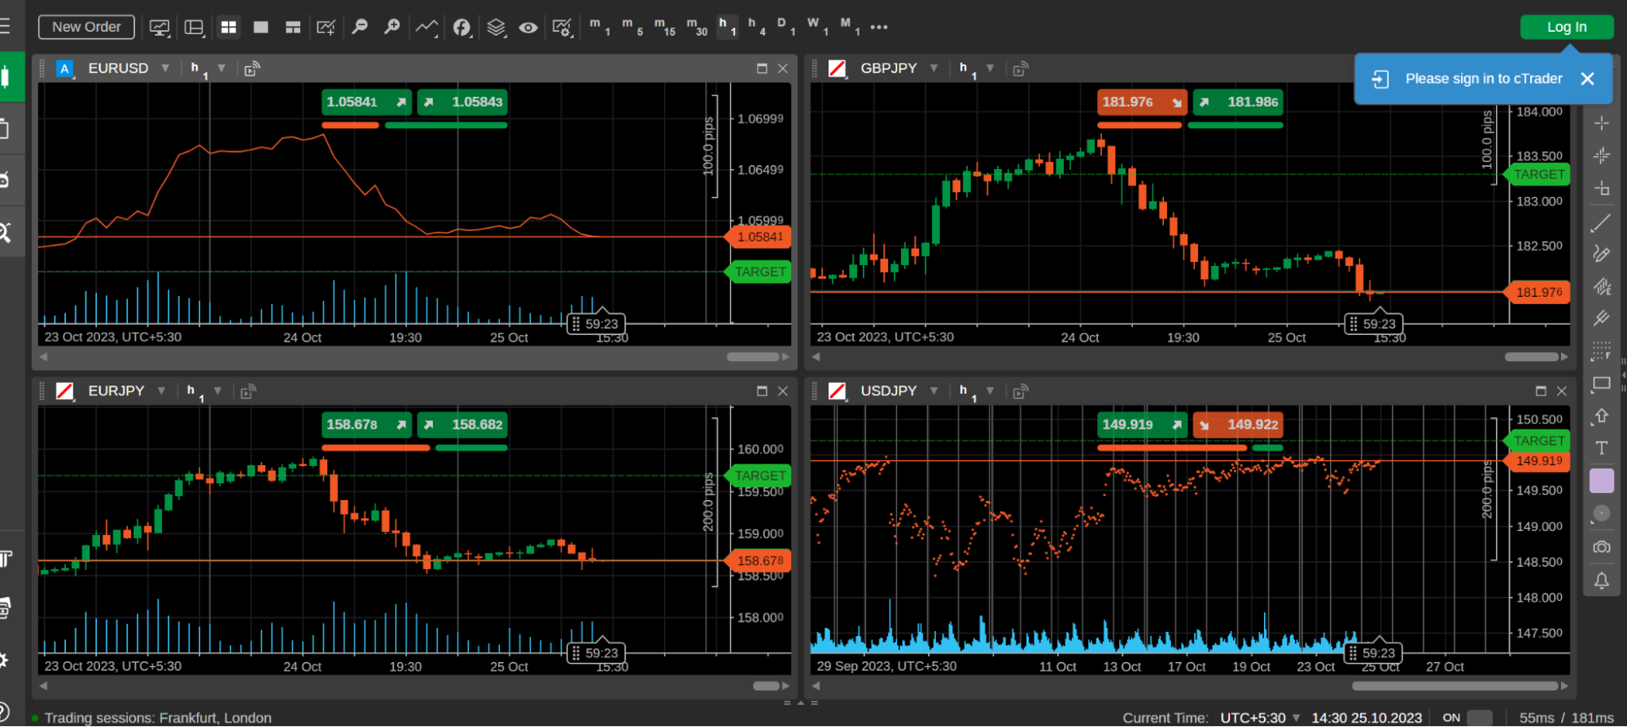Select m5 timeframe
1627x727 pixels.
coord(632,26)
